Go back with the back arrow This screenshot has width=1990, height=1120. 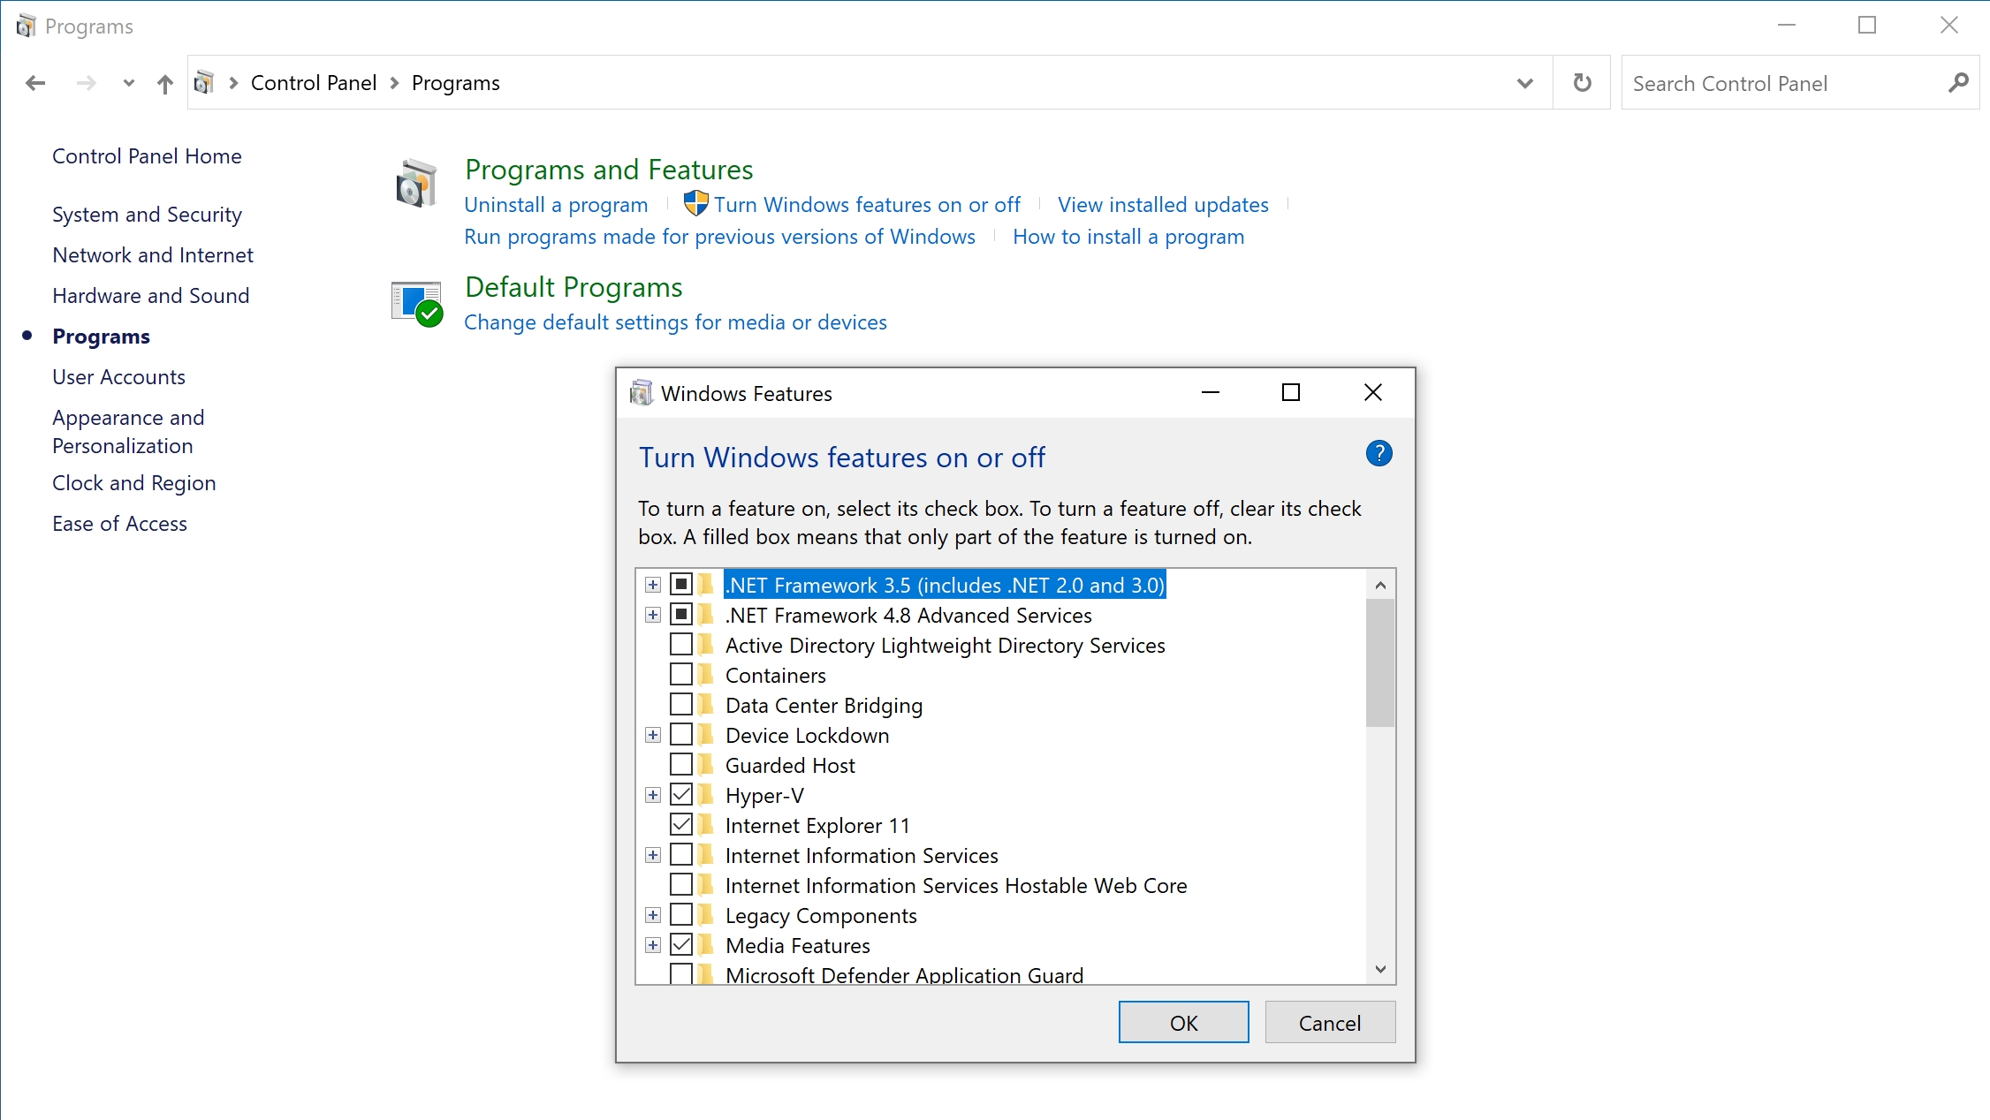pos(35,83)
